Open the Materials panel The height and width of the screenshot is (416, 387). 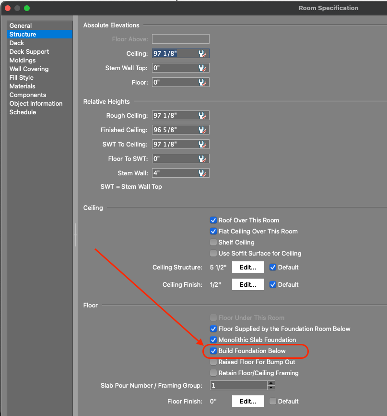point(22,86)
